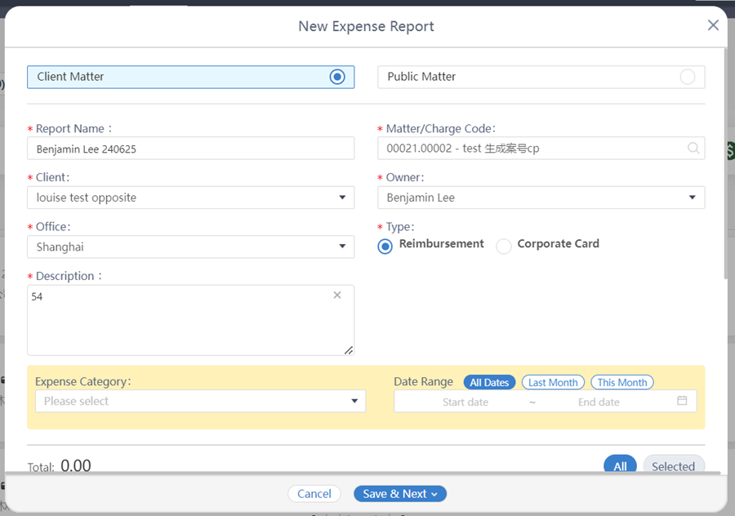Close the New Expense Report dialog
Screen dimensions: 735x516
click(713, 25)
